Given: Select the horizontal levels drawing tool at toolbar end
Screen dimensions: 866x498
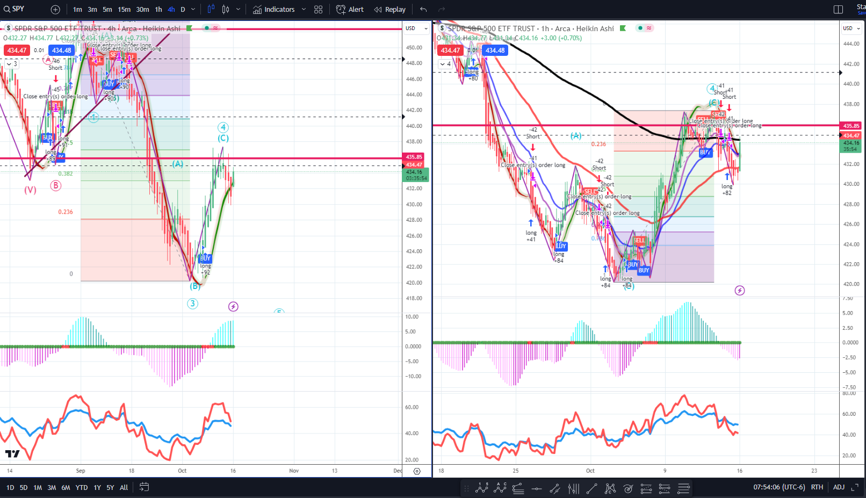Looking at the screenshot, I should click(683, 488).
